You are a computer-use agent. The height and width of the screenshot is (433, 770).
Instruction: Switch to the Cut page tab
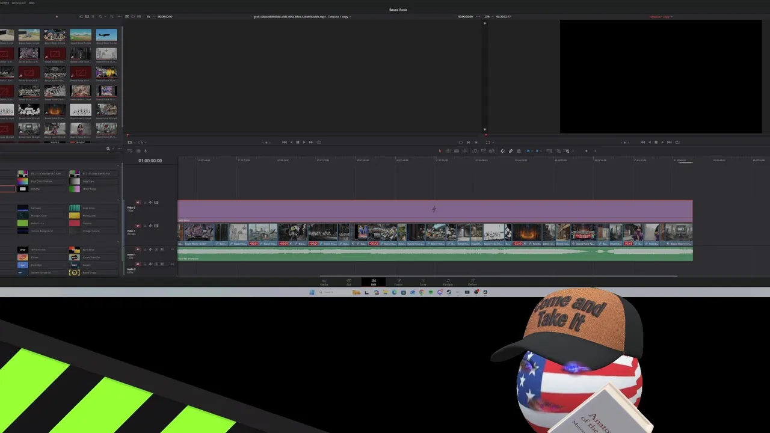coord(349,282)
